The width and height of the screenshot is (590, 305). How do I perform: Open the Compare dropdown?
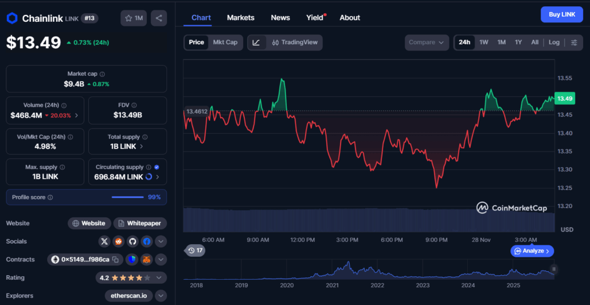click(426, 43)
